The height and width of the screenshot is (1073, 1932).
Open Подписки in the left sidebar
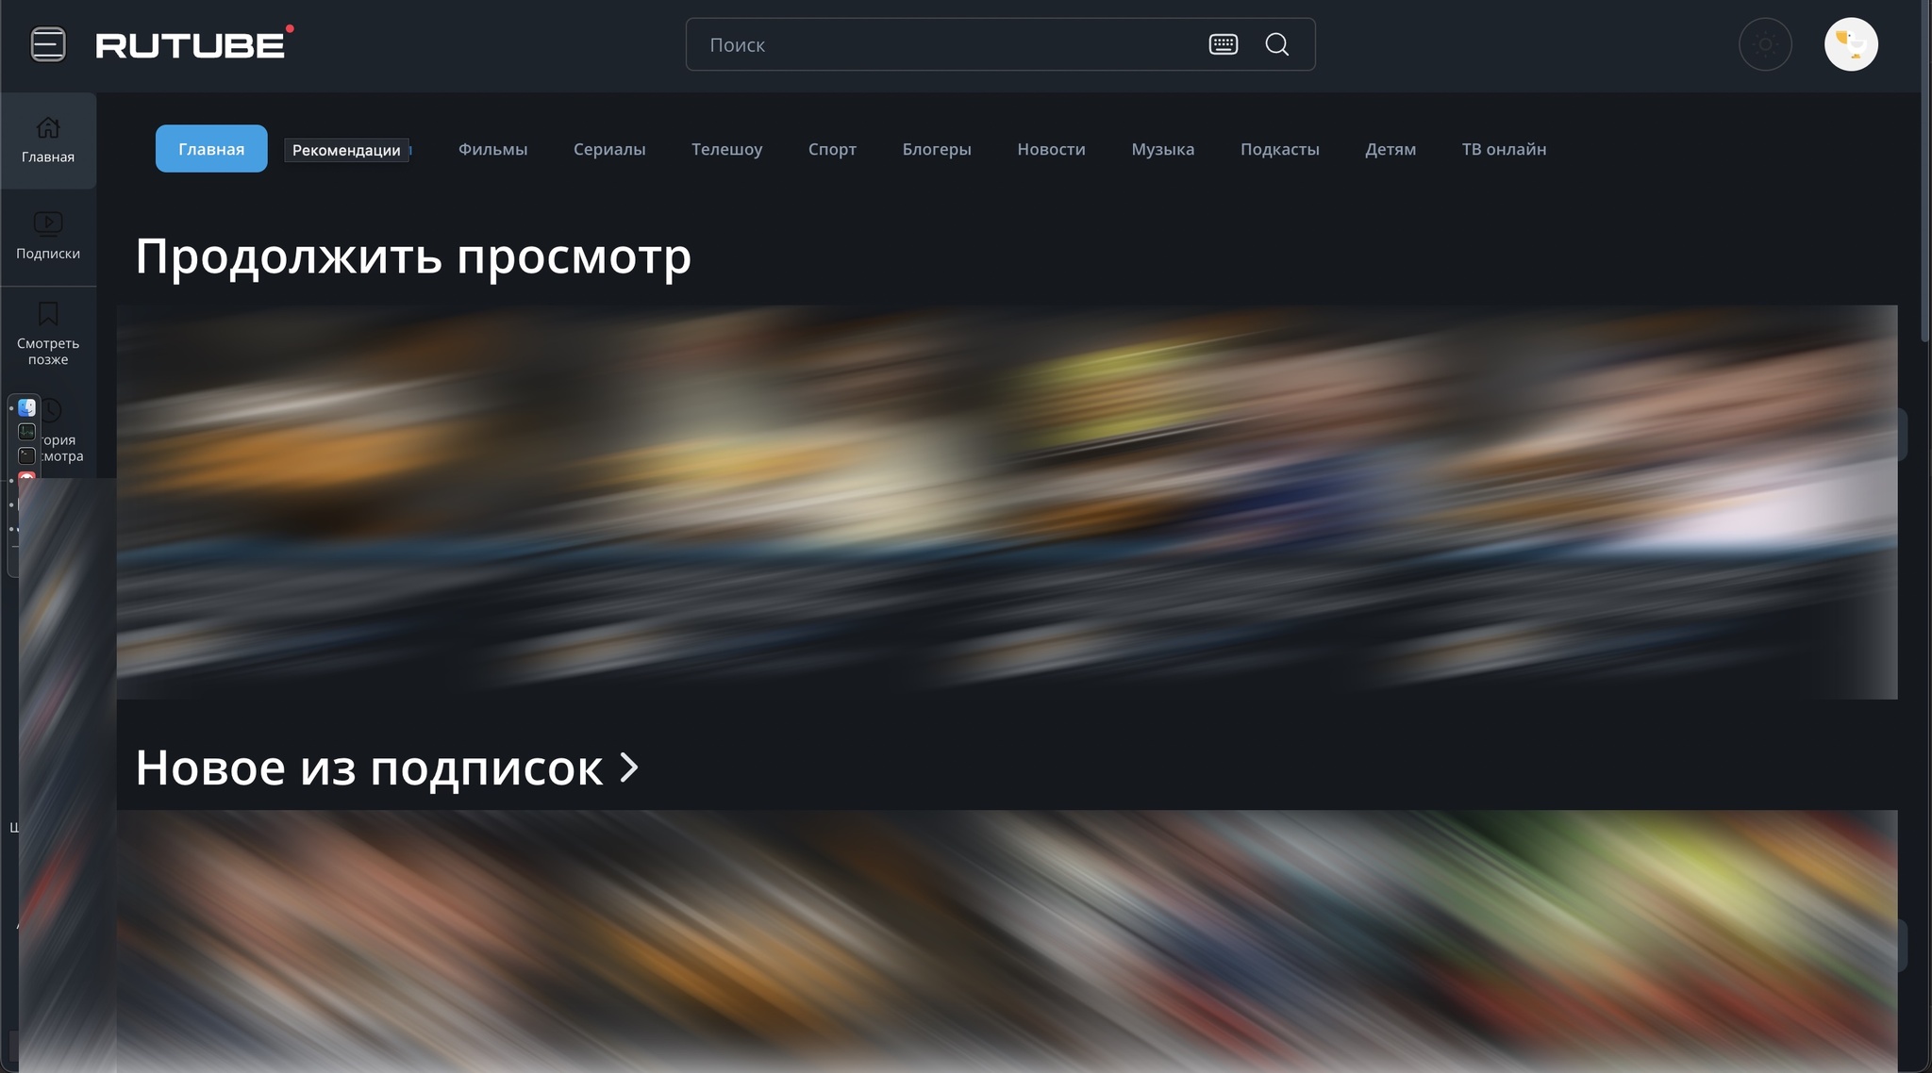(48, 236)
